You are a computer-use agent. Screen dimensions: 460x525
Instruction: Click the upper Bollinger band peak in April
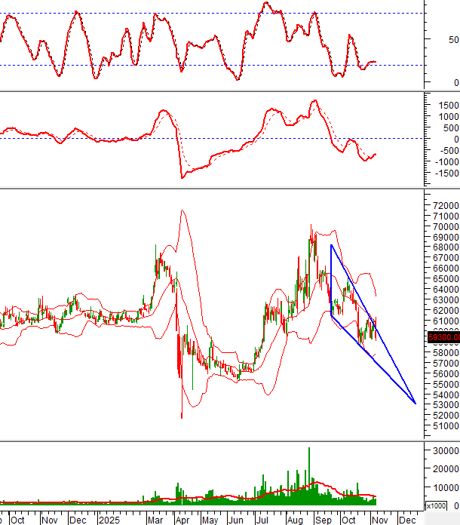[182, 211]
